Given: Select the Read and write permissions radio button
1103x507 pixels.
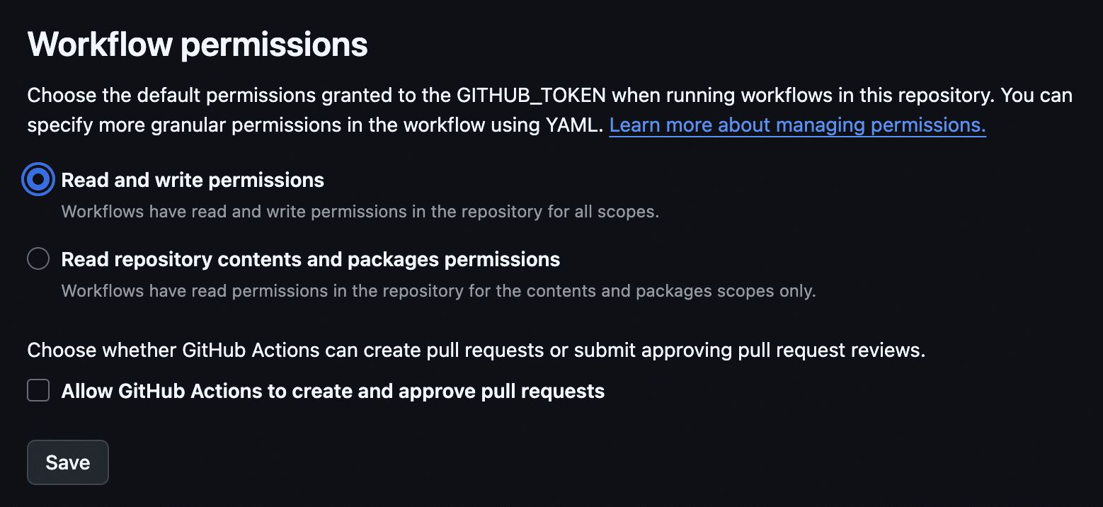Looking at the screenshot, I should [x=38, y=179].
